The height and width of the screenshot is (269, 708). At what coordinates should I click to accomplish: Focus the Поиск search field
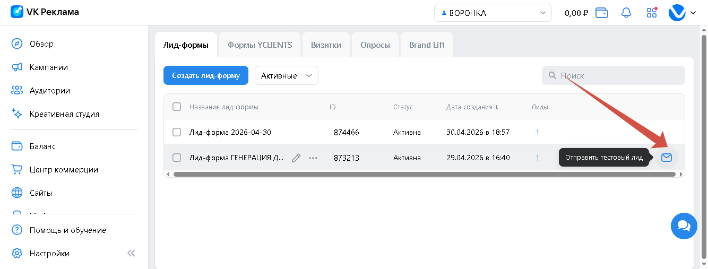614,76
